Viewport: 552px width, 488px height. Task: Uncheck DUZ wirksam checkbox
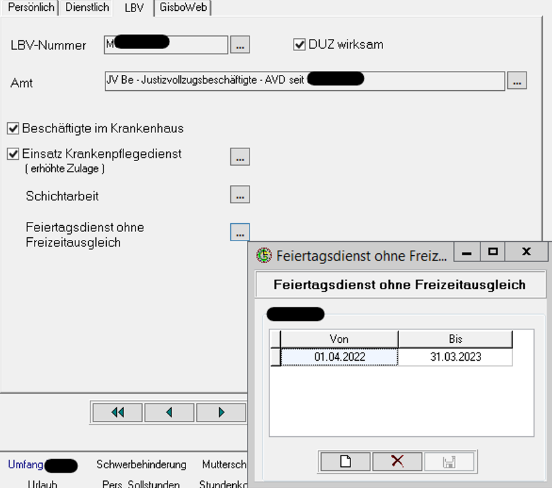(299, 45)
